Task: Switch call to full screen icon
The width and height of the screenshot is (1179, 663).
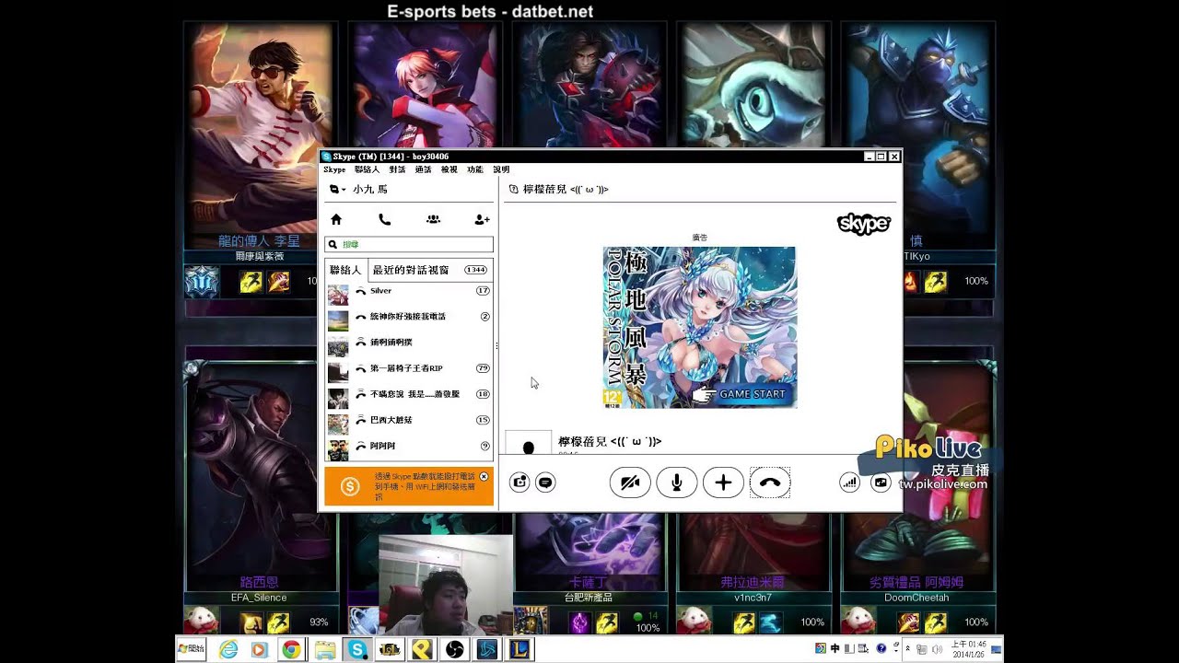Action: point(881,482)
